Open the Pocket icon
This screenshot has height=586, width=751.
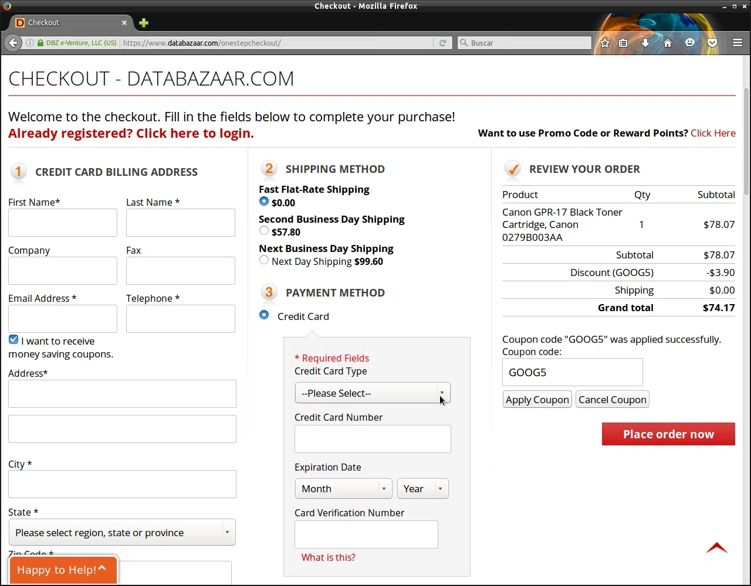(712, 43)
